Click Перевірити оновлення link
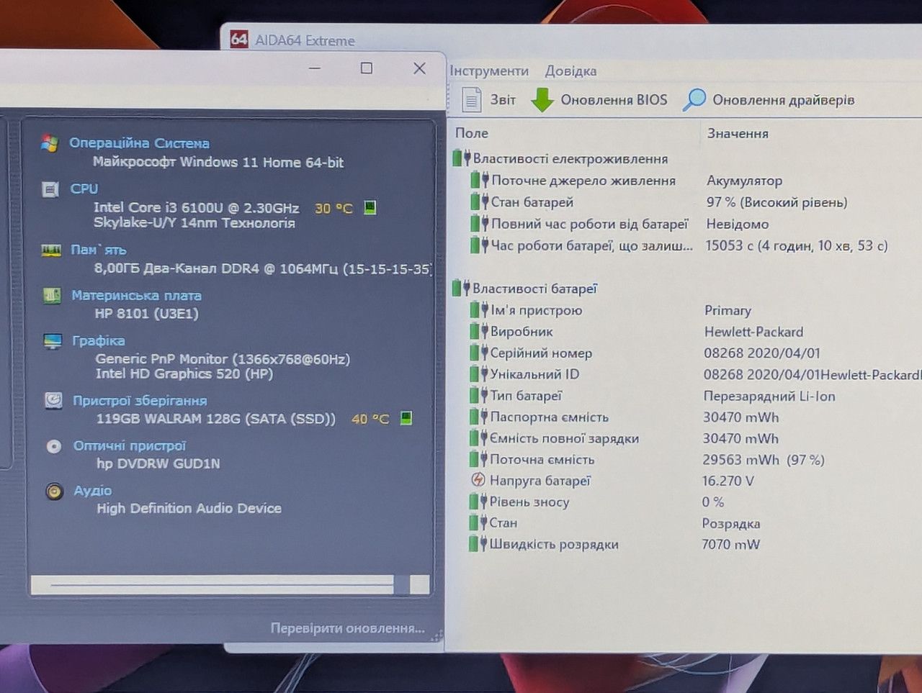The height and width of the screenshot is (693, 922). (x=348, y=628)
